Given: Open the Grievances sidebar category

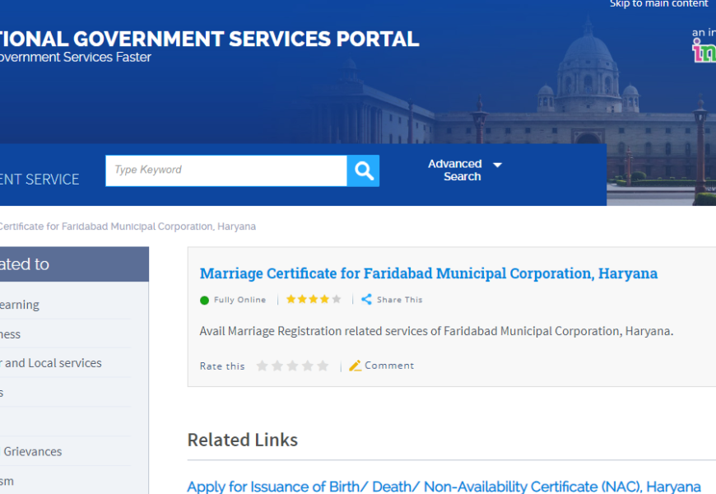Looking at the screenshot, I should pyautogui.click(x=33, y=451).
